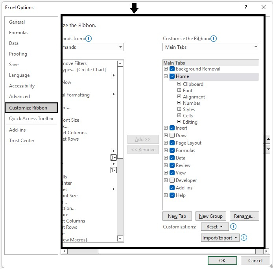Click the commands list vertical scrollbar thumb
This screenshot has width=273, height=269.
[120, 113]
